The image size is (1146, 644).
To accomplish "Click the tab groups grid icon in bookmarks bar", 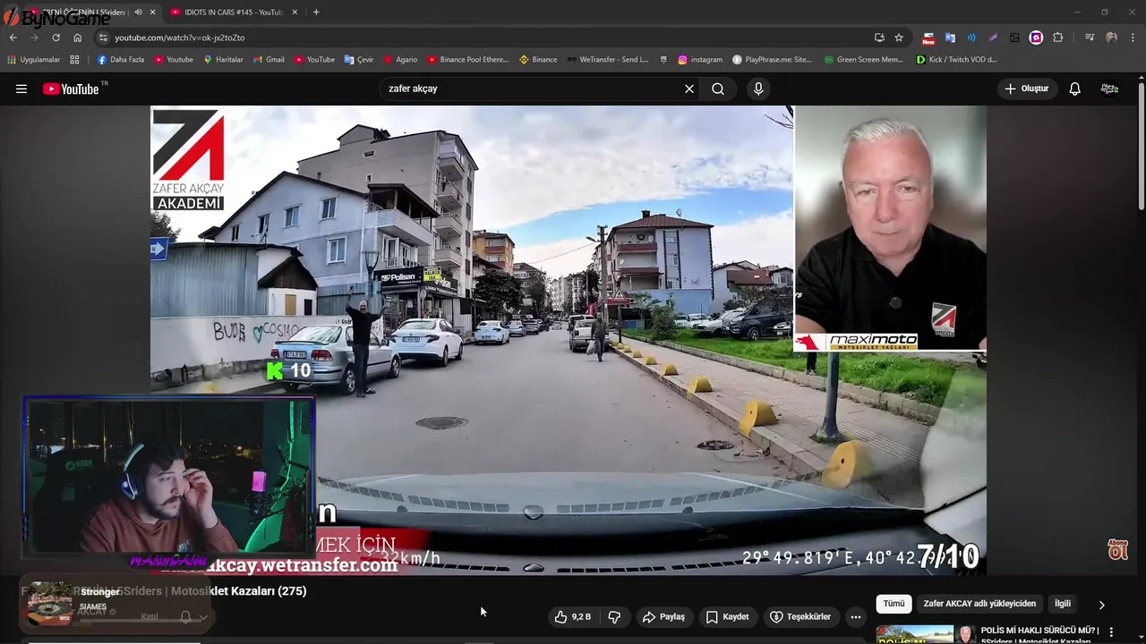I will click(74, 60).
